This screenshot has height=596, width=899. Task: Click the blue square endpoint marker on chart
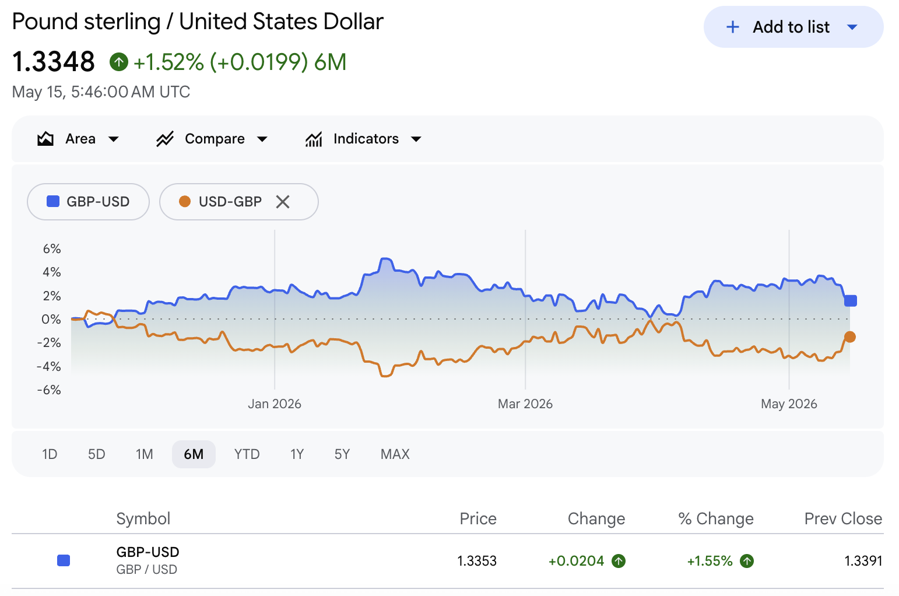click(851, 301)
